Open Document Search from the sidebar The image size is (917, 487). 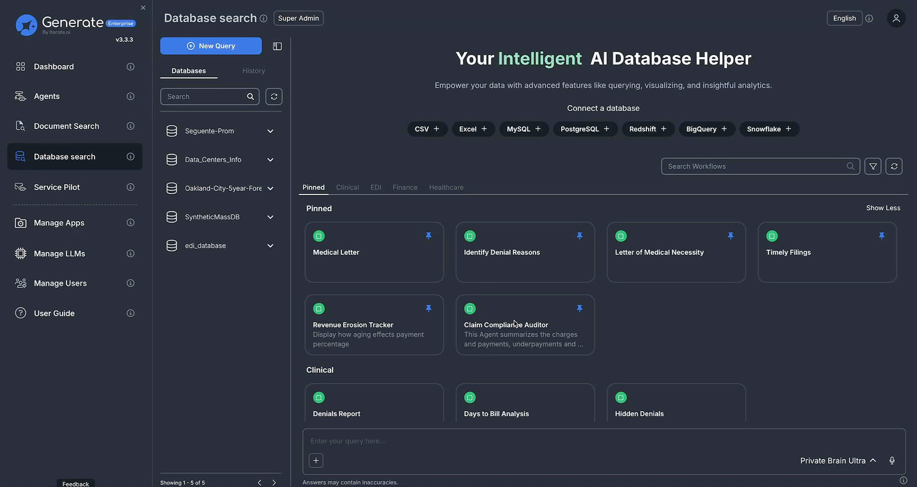(66, 126)
